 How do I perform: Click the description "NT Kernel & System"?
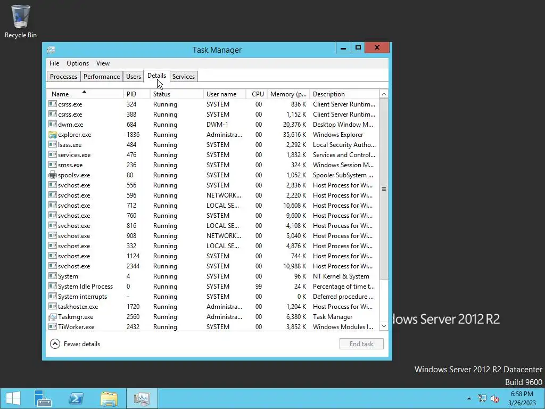(x=341, y=276)
